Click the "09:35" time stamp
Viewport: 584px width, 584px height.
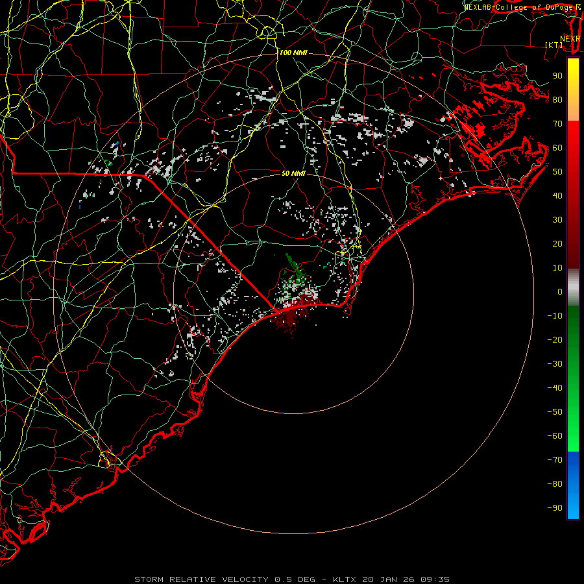point(435,579)
